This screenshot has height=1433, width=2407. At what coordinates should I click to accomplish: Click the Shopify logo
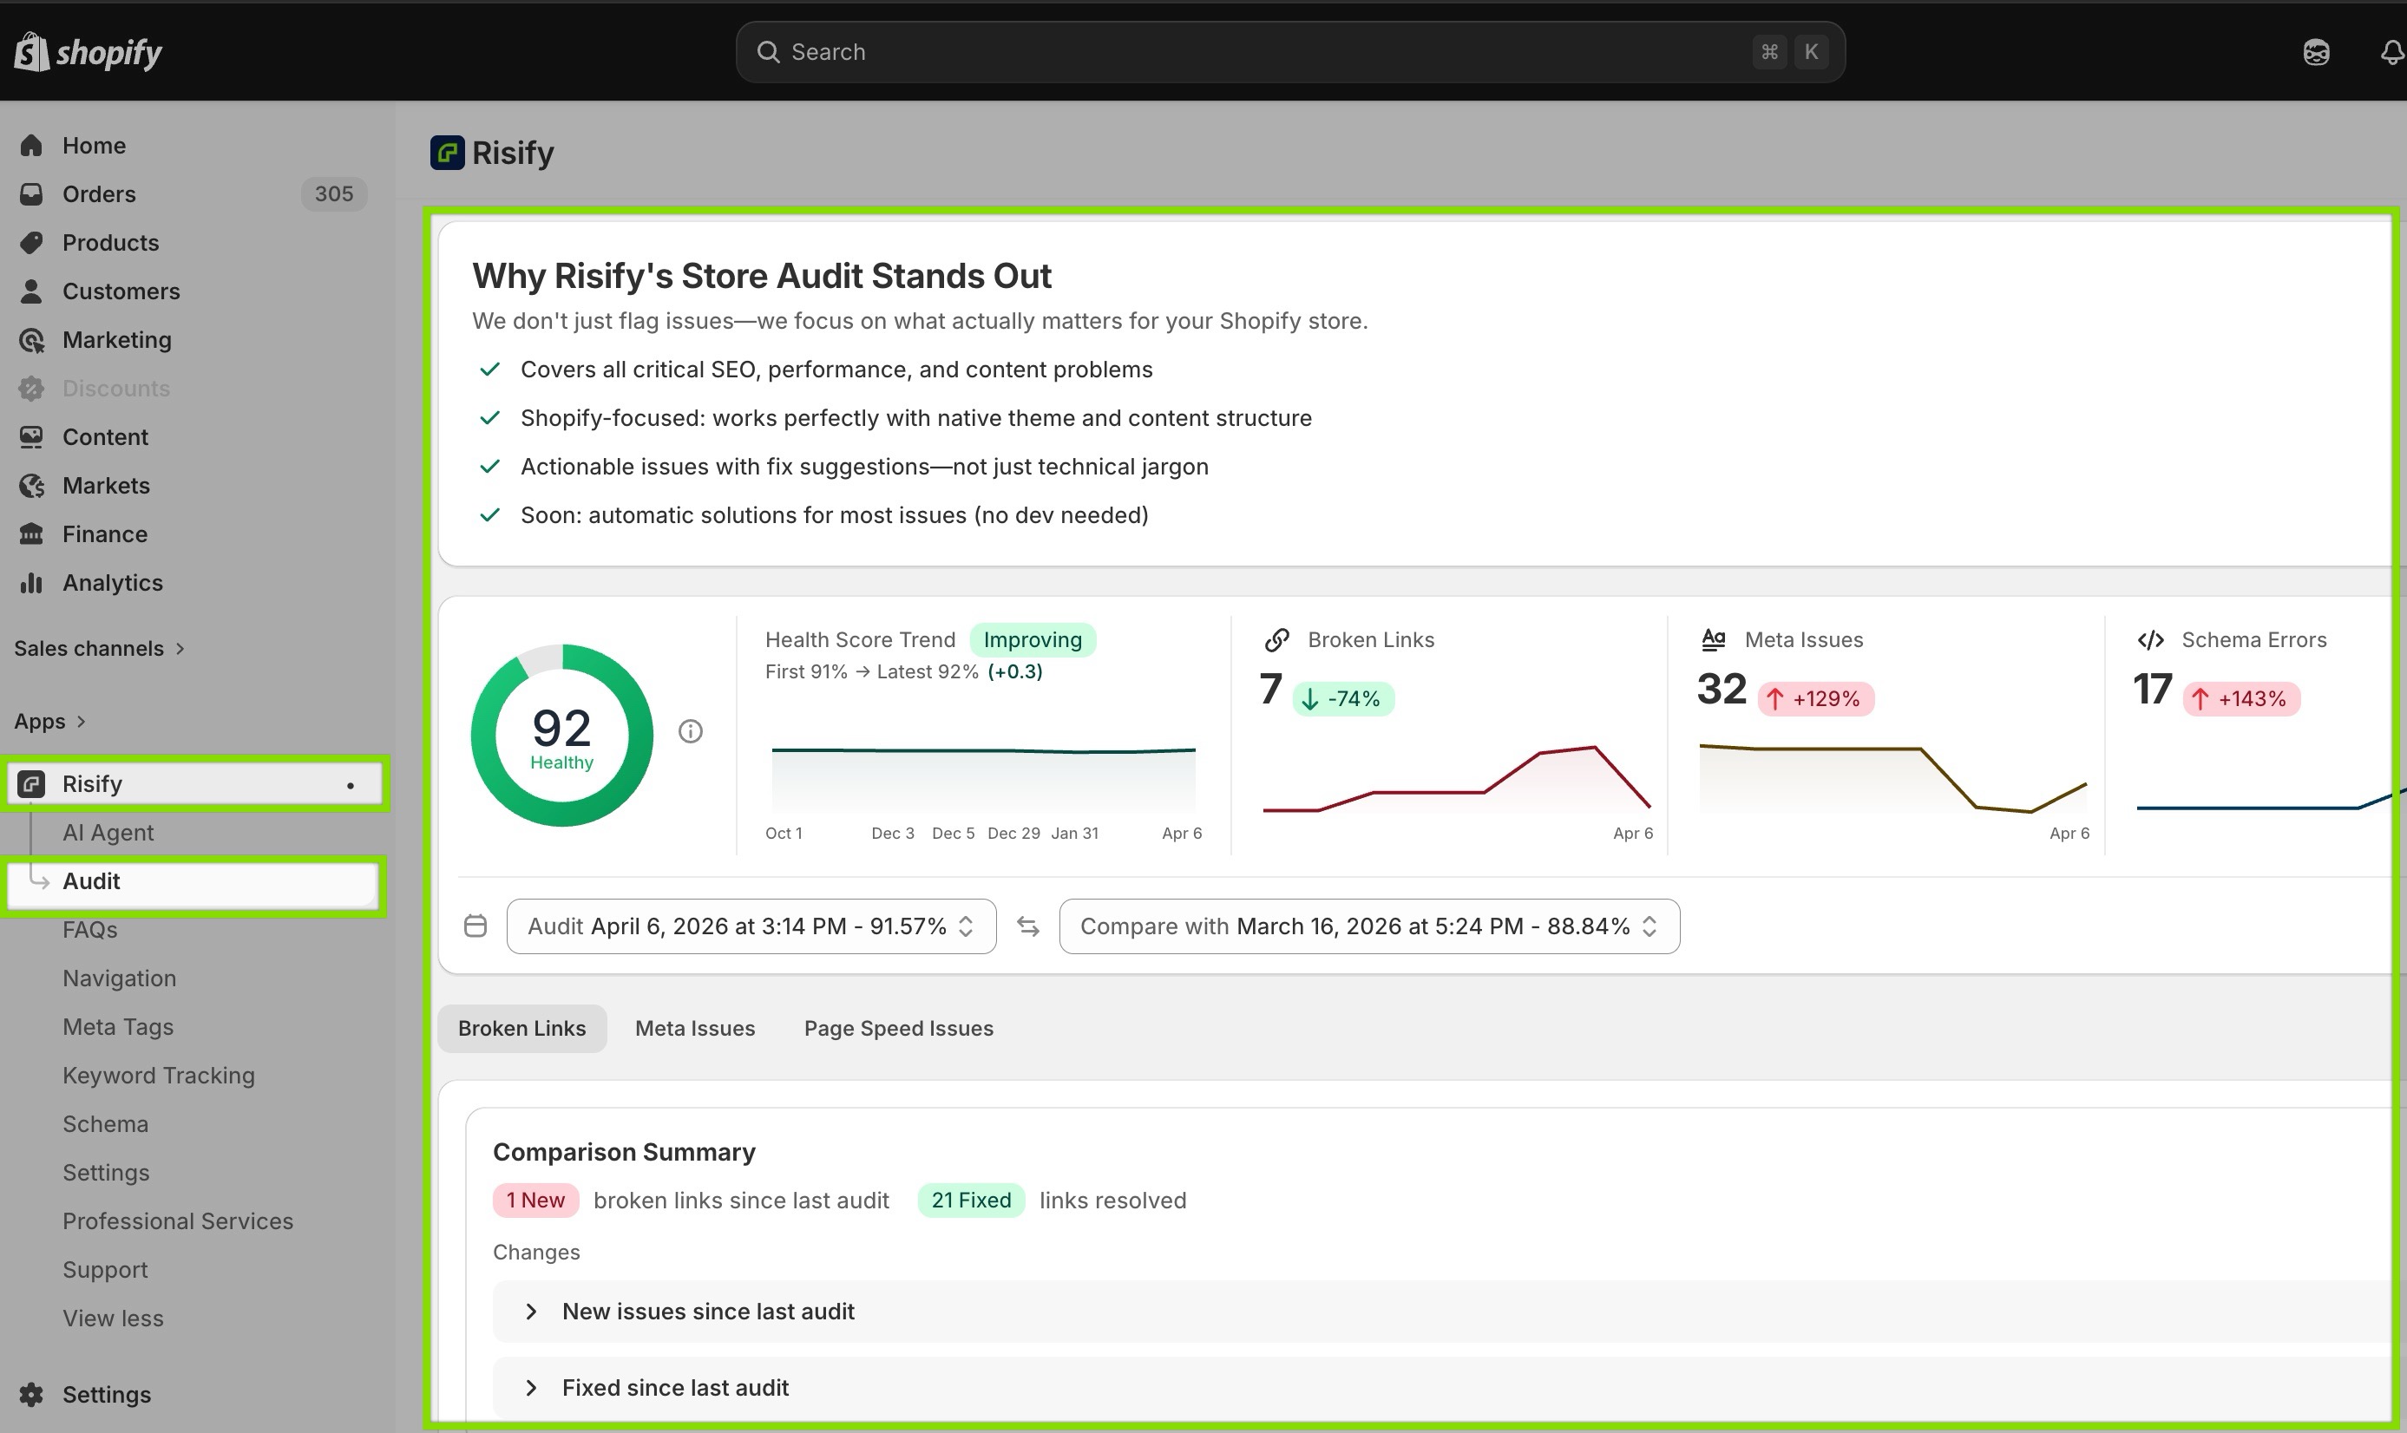(88, 52)
